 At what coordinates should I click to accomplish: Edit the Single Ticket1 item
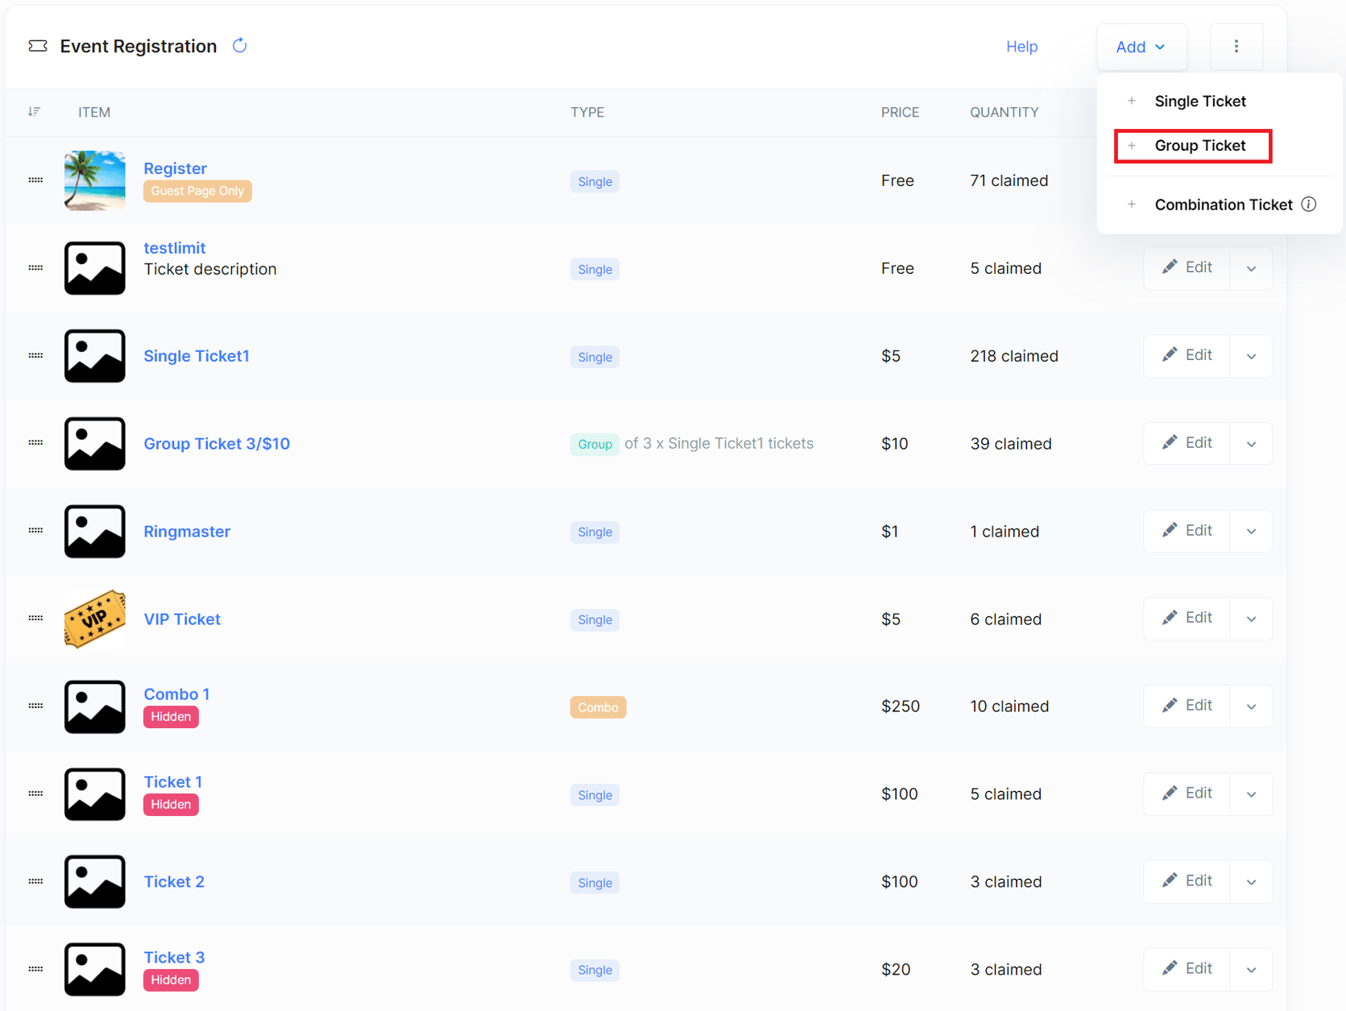[x=1187, y=355]
